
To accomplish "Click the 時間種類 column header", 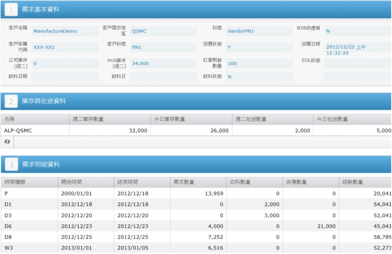I will coord(29,182).
